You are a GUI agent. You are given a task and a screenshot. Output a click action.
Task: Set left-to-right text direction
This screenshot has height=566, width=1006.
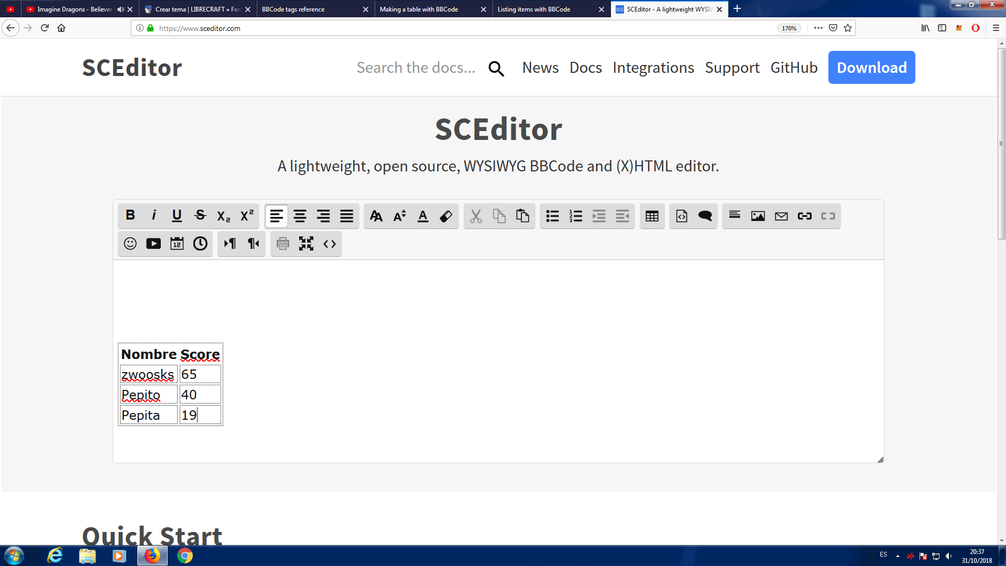230,244
